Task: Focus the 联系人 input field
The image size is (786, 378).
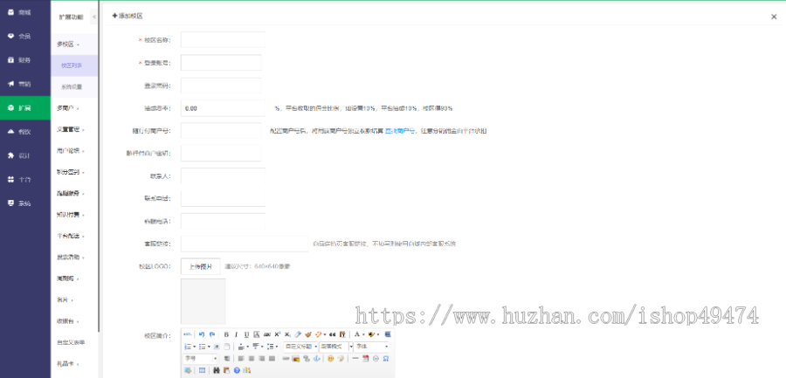Action: click(223, 176)
